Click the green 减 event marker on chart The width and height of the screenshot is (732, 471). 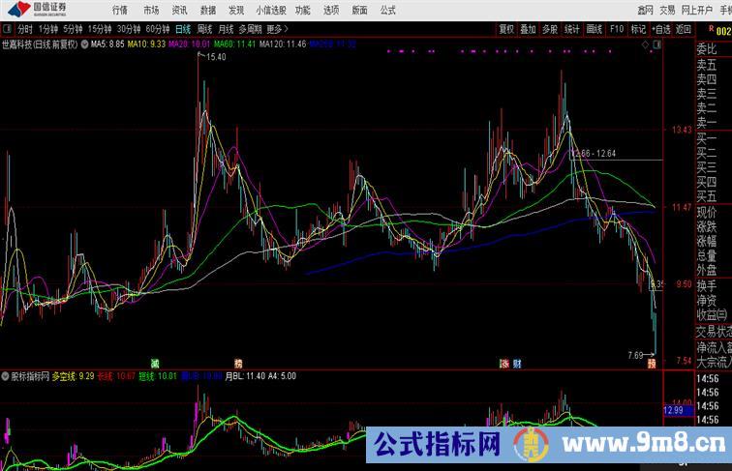tap(155, 363)
